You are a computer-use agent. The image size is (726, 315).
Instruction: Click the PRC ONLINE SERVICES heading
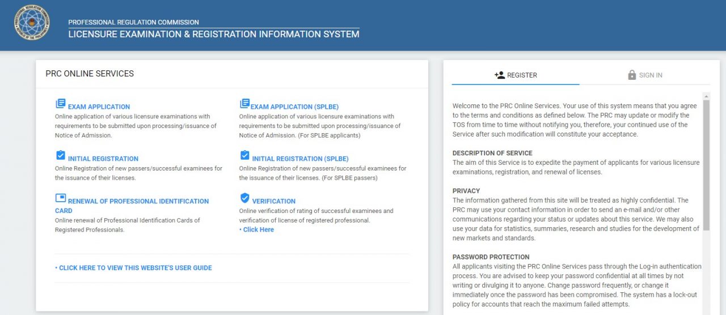coord(90,74)
